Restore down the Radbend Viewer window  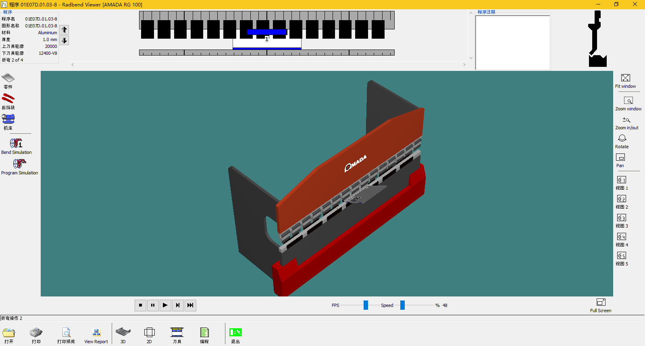[616, 4]
